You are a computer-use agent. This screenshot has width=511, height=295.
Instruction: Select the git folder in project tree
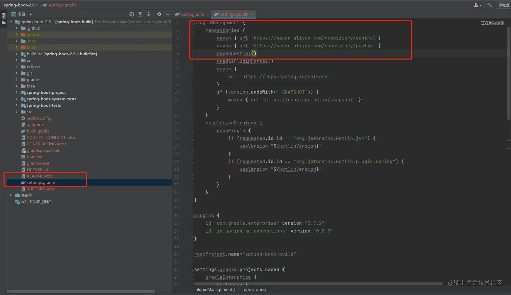29,73
